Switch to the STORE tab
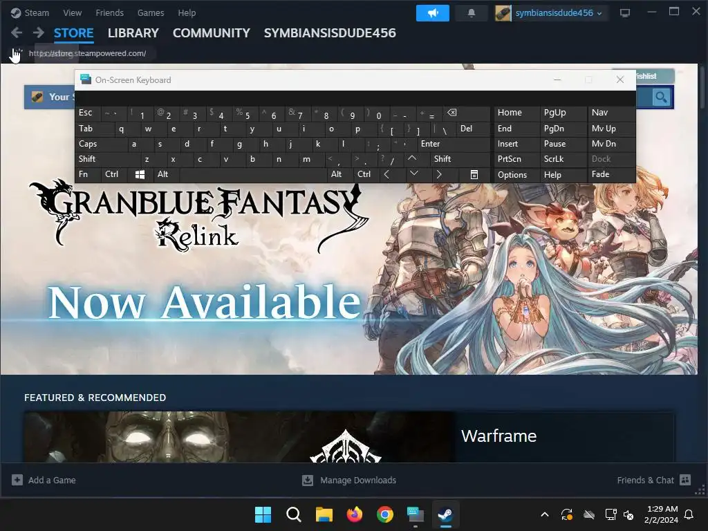Screen dimensions: 708x531 pos(73,33)
